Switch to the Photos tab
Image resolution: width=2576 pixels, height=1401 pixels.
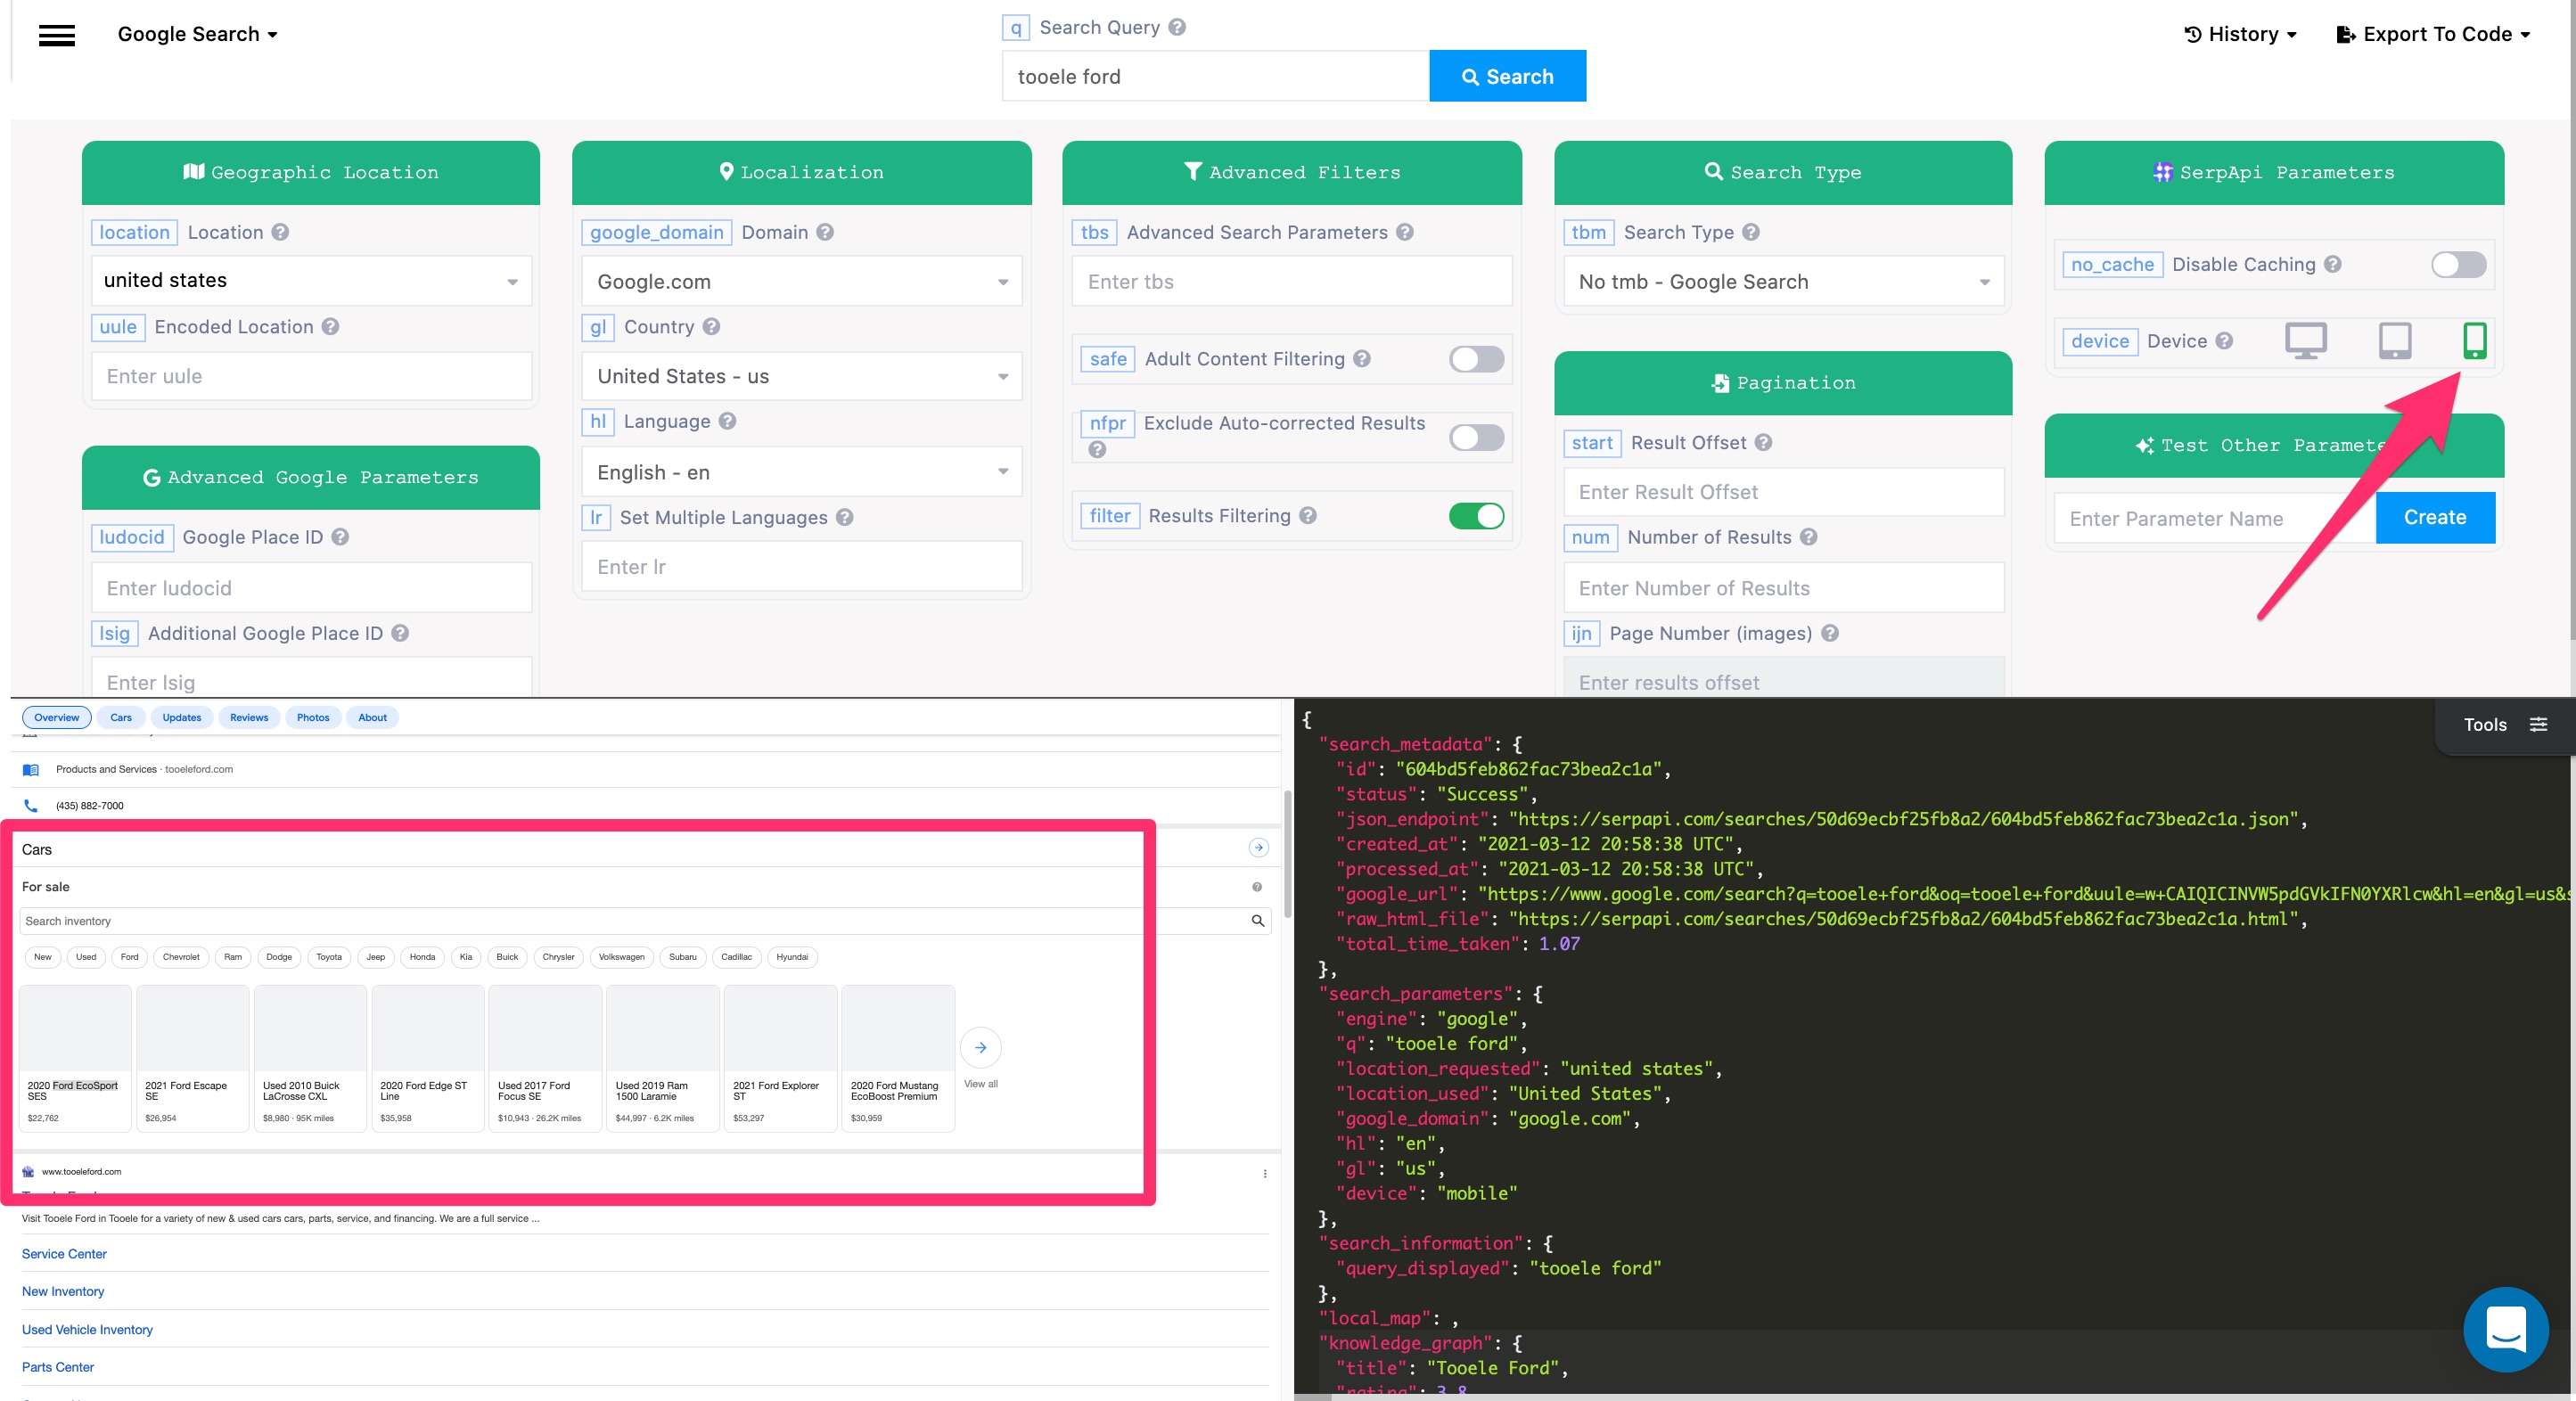[x=313, y=718]
